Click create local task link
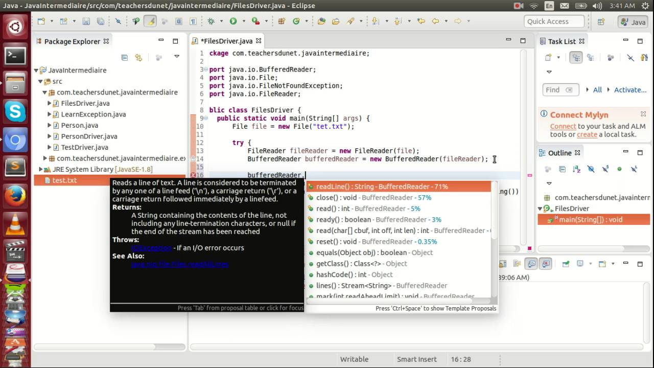Viewport: 654px width, 368px height. [x=587, y=134]
